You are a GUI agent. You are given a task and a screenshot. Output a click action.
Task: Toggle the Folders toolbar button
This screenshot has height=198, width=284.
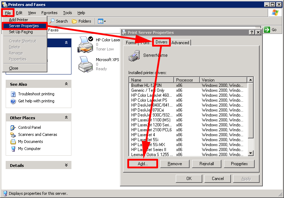(81, 21)
